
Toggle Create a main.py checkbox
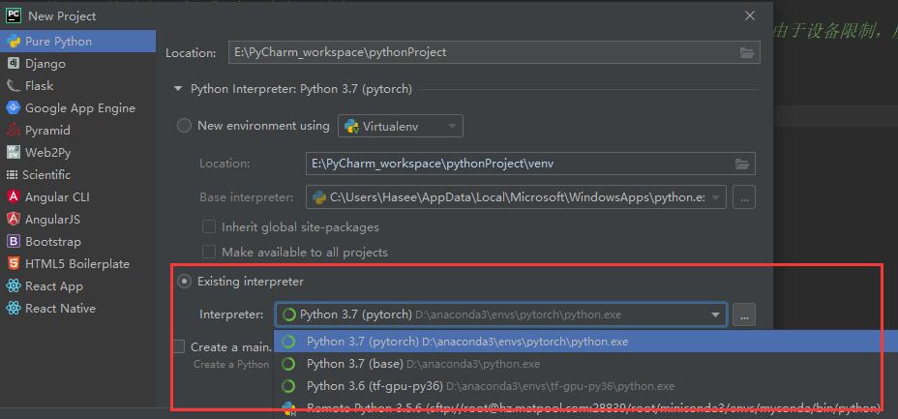click(x=179, y=346)
